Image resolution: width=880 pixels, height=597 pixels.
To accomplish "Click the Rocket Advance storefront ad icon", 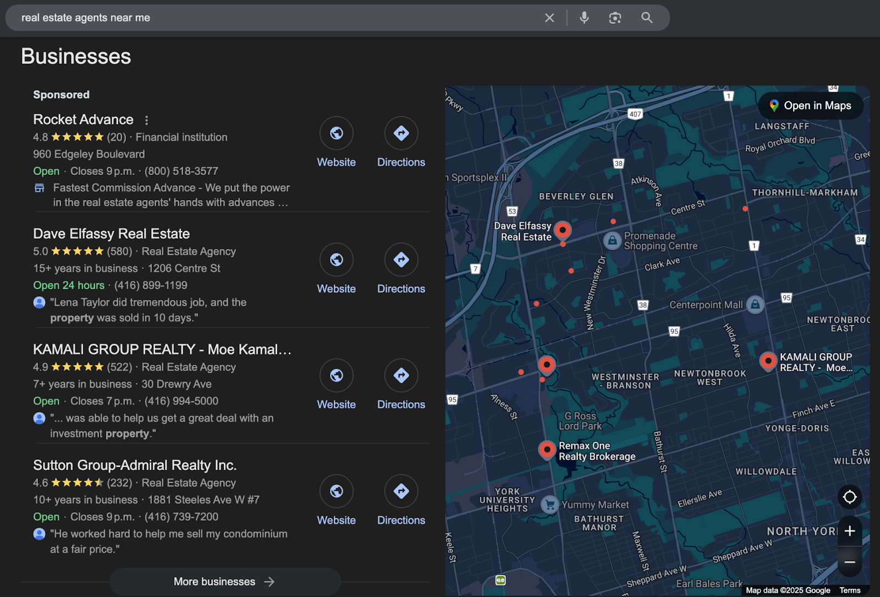I will tap(39, 188).
